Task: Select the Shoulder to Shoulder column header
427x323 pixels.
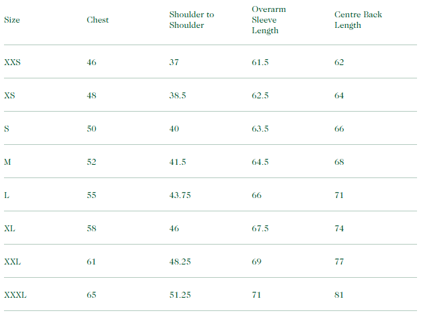Action: tap(192, 20)
